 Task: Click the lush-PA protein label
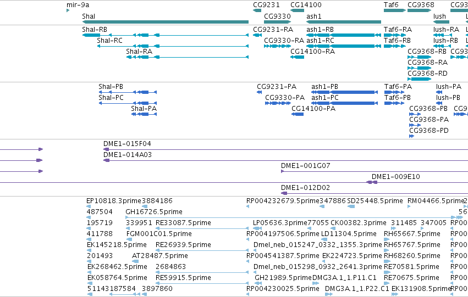pos(449,87)
